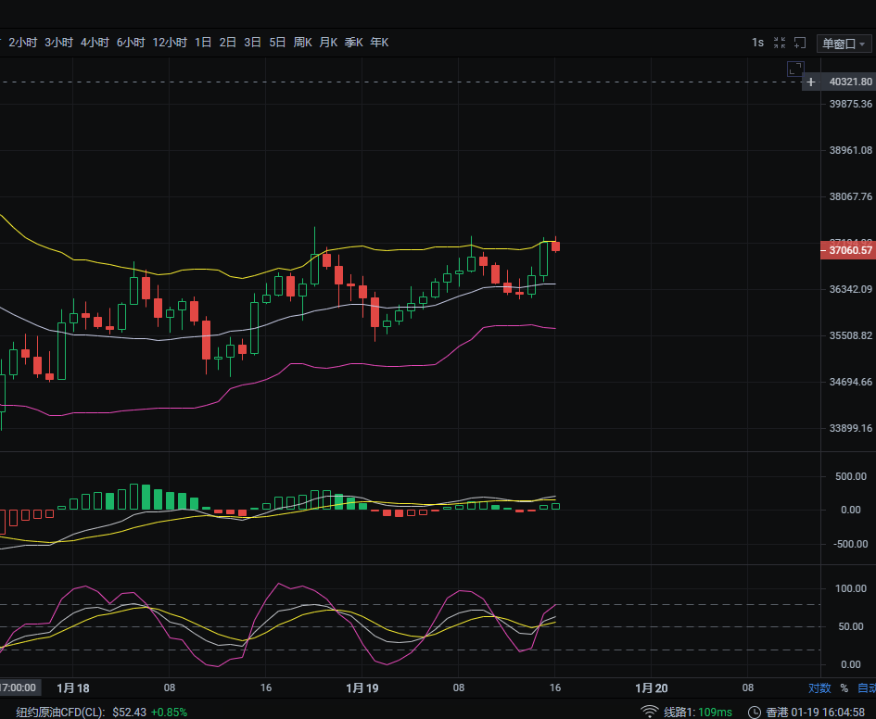Click the fullscreen expand icon on chart
Viewport: 876px width, 719px height.
pyautogui.click(x=794, y=69)
